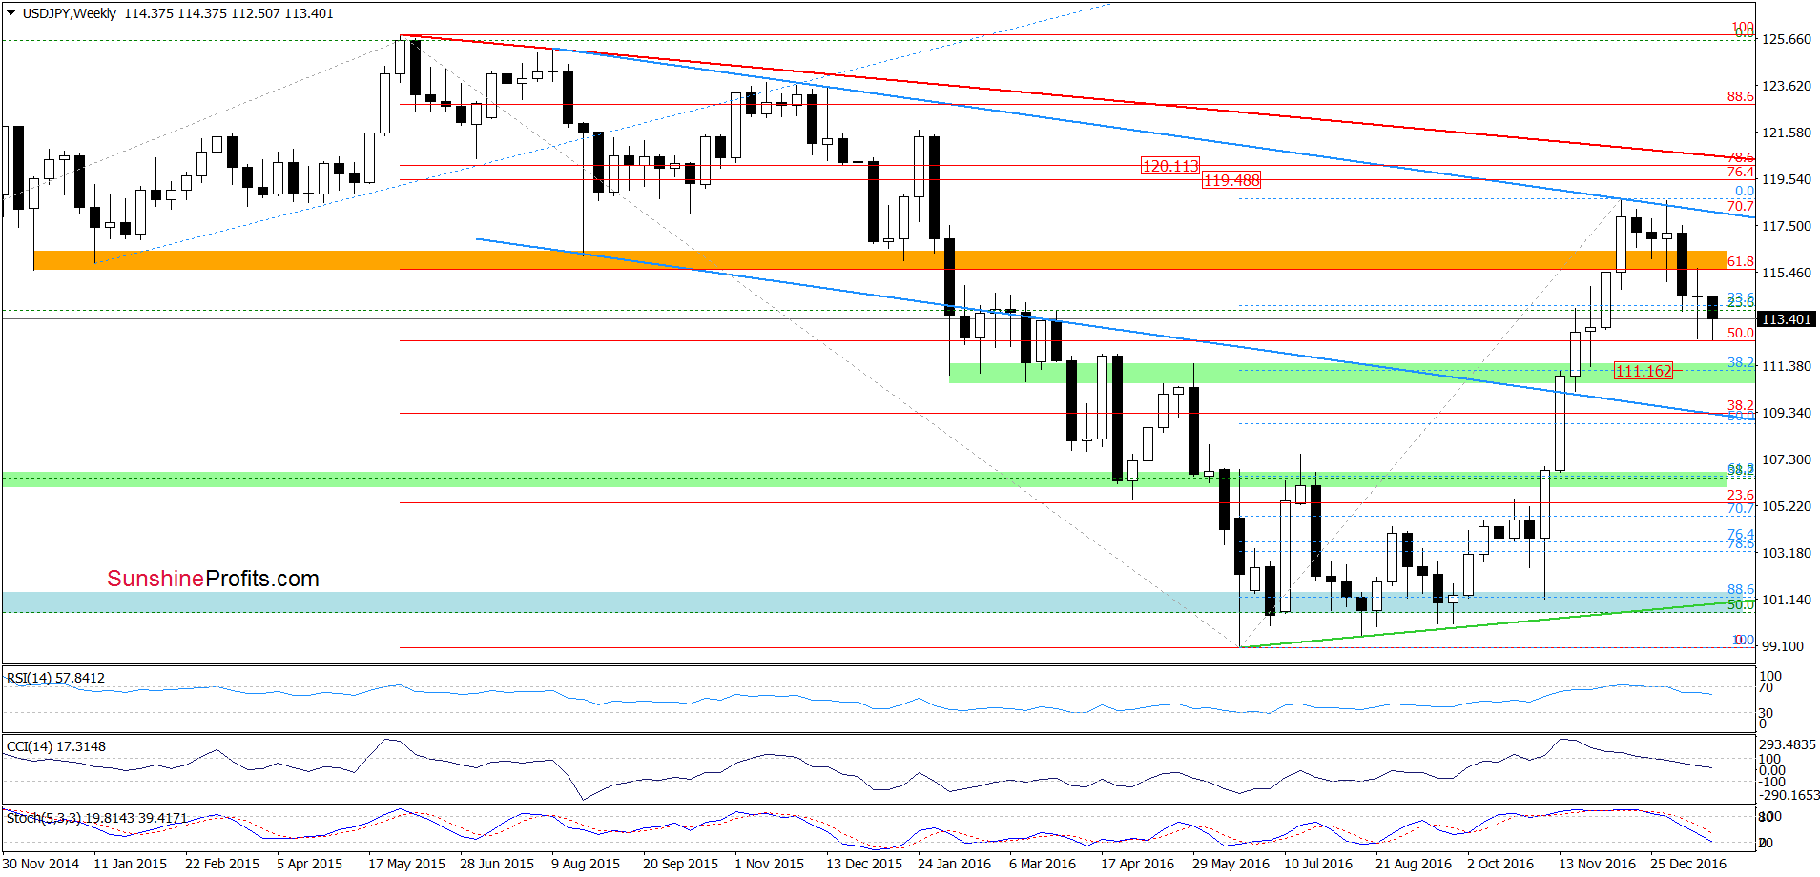Click the OHLC values 114.375 114.375 112.507 113.401
The width and height of the screenshot is (1820, 877).
pos(229,13)
